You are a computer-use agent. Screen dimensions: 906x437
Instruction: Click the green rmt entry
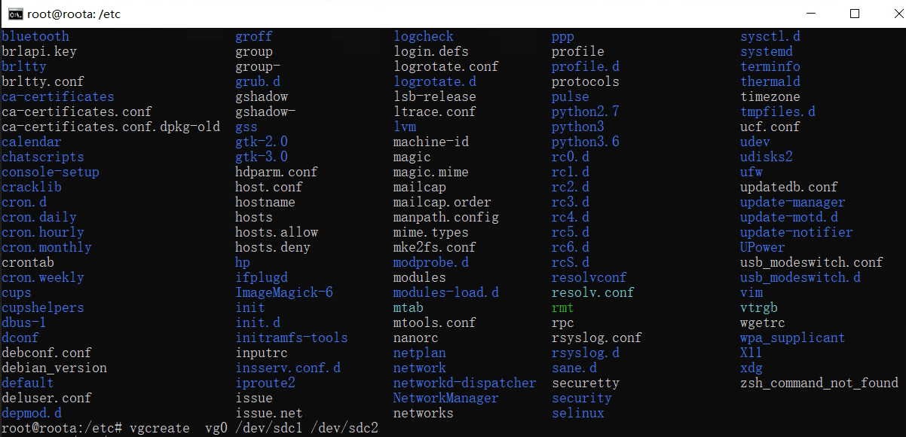pyautogui.click(x=562, y=307)
